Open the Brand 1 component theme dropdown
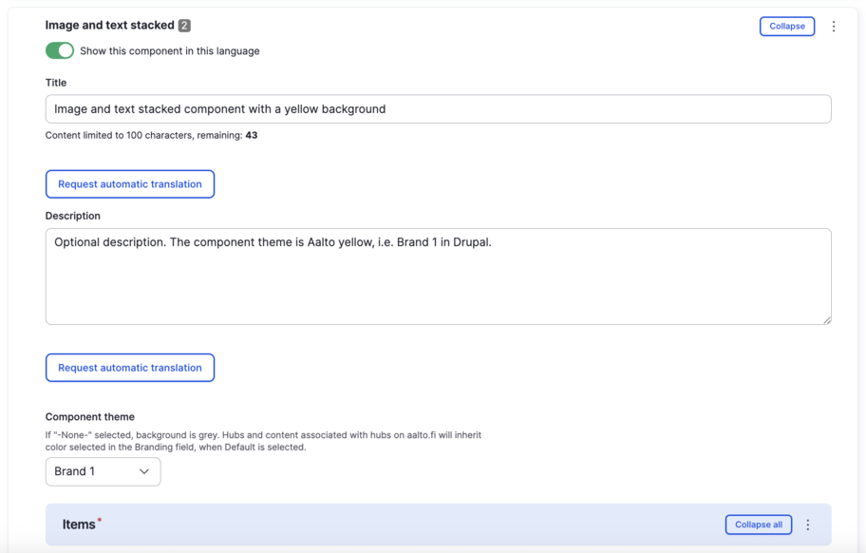 [x=103, y=471]
